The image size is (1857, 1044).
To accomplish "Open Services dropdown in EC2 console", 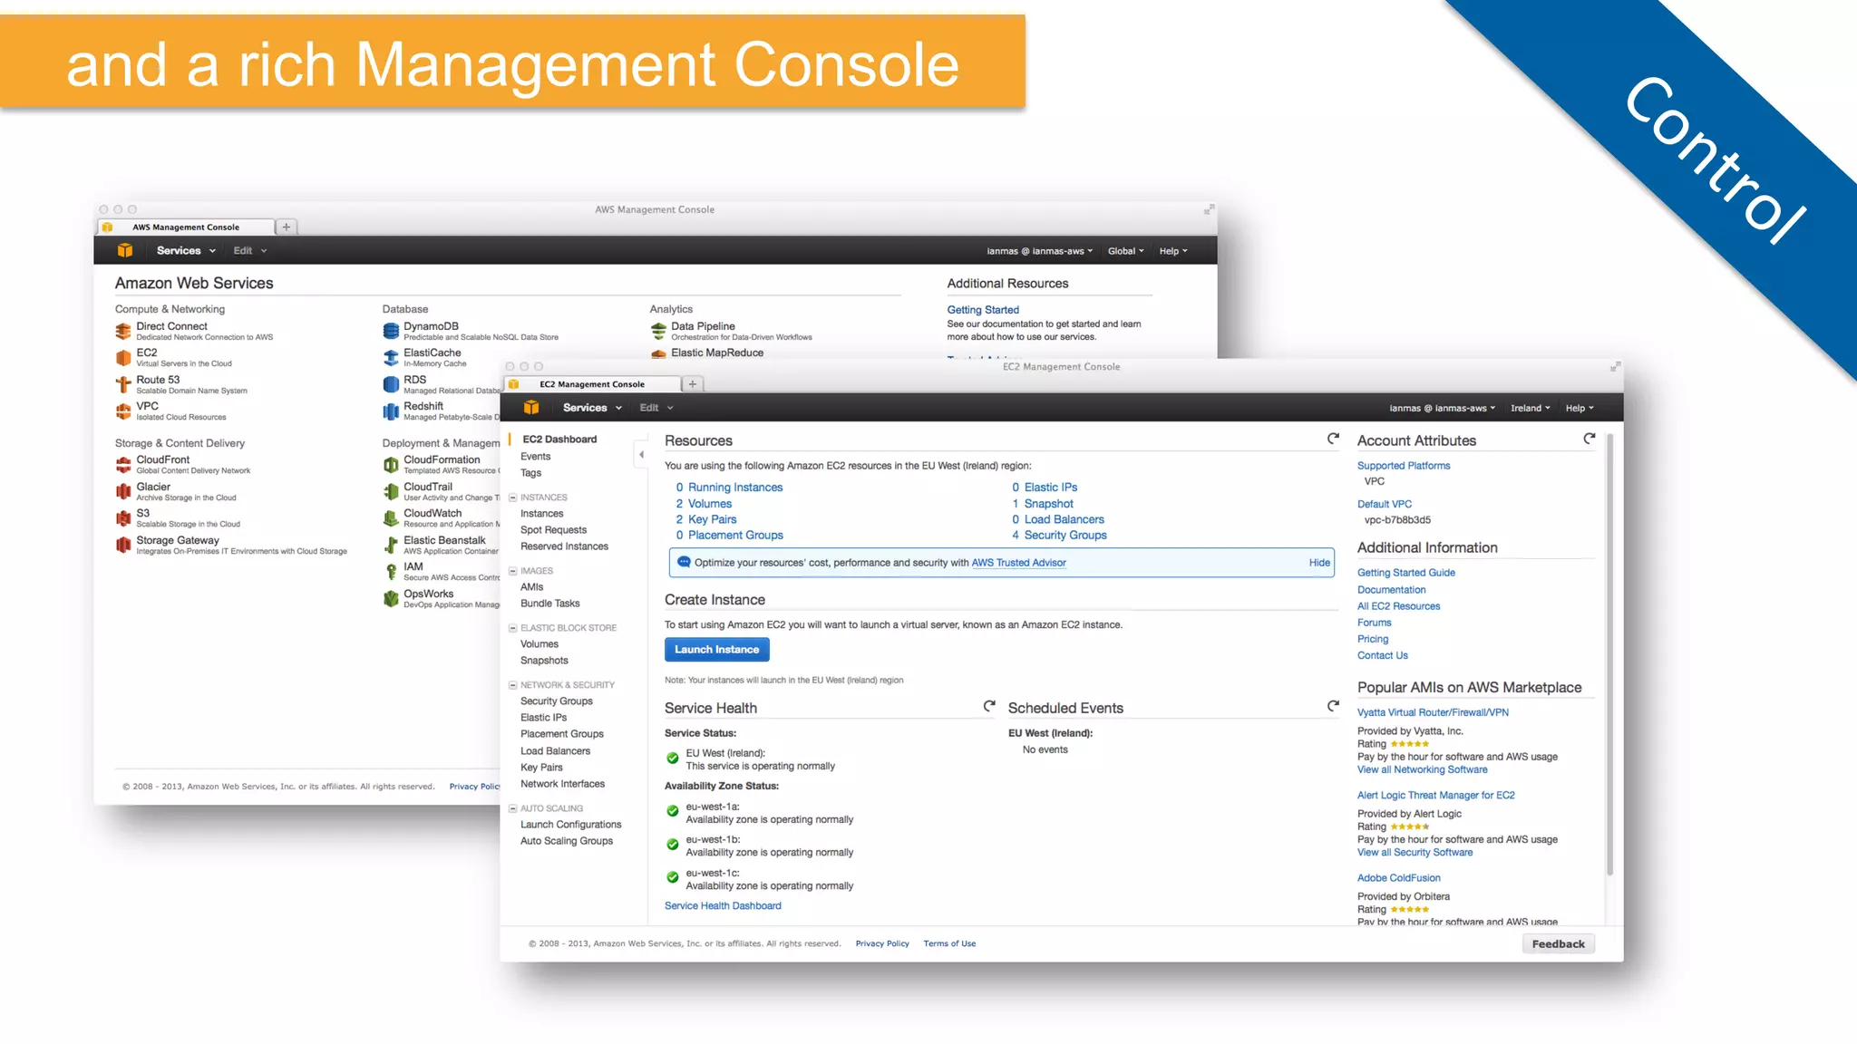I will point(592,408).
